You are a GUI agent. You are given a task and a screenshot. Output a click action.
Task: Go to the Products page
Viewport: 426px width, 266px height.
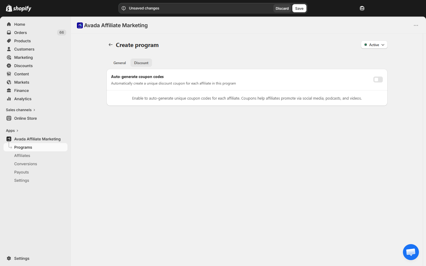tap(22, 41)
